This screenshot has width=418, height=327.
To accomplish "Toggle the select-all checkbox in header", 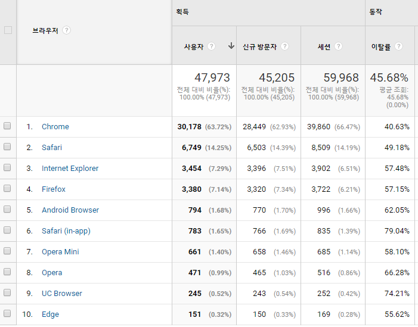I will (8, 30).
